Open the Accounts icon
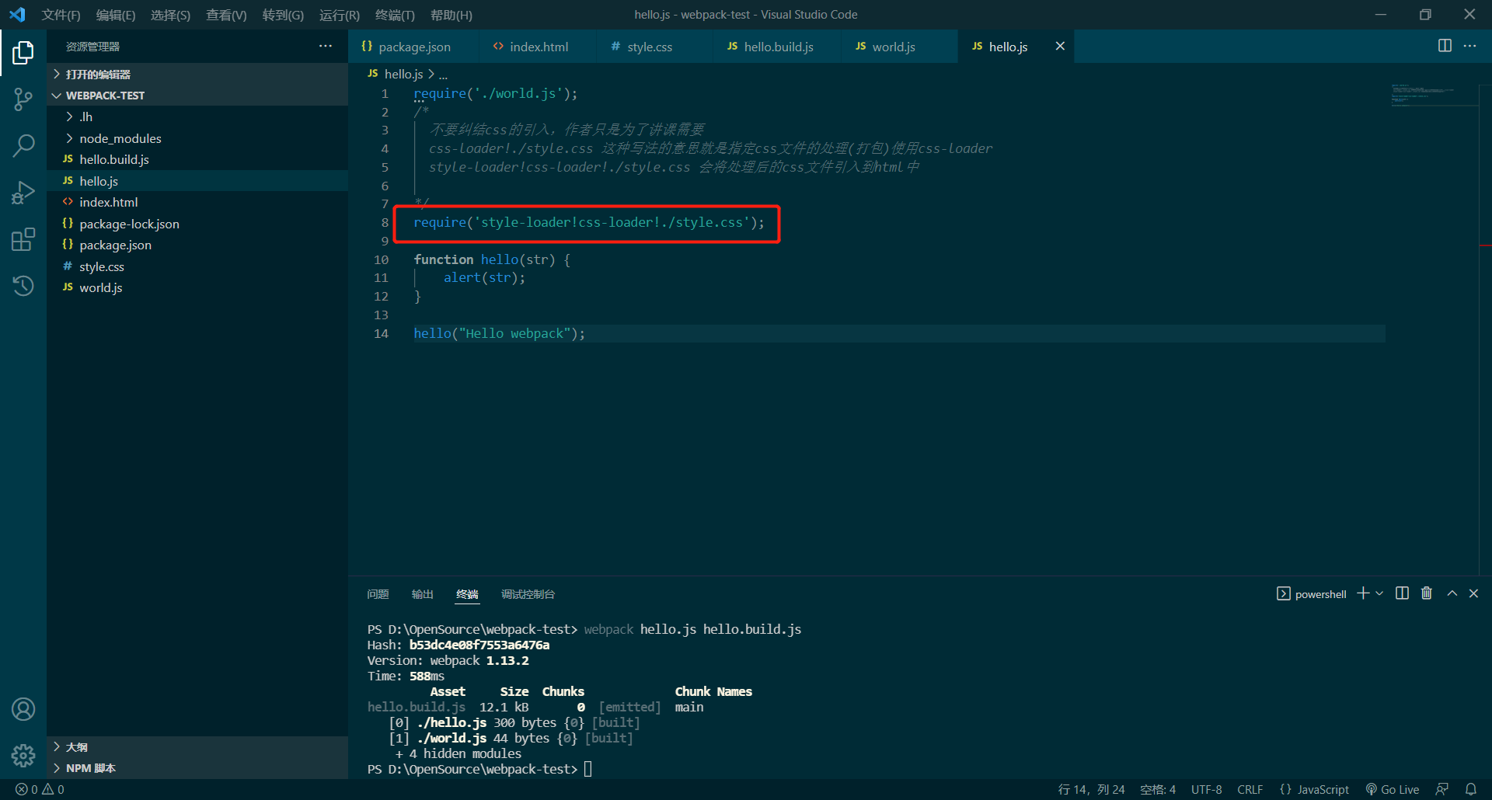The width and height of the screenshot is (1492, 800). pyautogui.click(x=23, y=709)
